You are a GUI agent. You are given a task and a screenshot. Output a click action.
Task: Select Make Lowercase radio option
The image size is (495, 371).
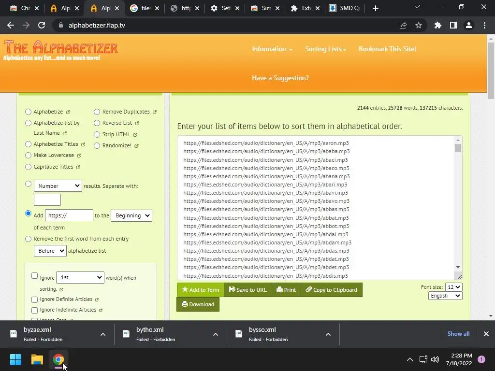tap(28, 155)
